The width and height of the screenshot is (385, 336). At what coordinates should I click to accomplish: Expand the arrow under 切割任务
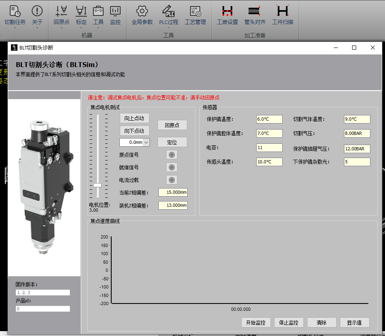15,28
